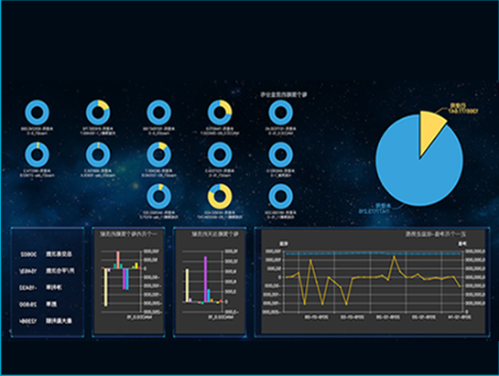Click the title of the purple-bar chart panel

(215, 234)
